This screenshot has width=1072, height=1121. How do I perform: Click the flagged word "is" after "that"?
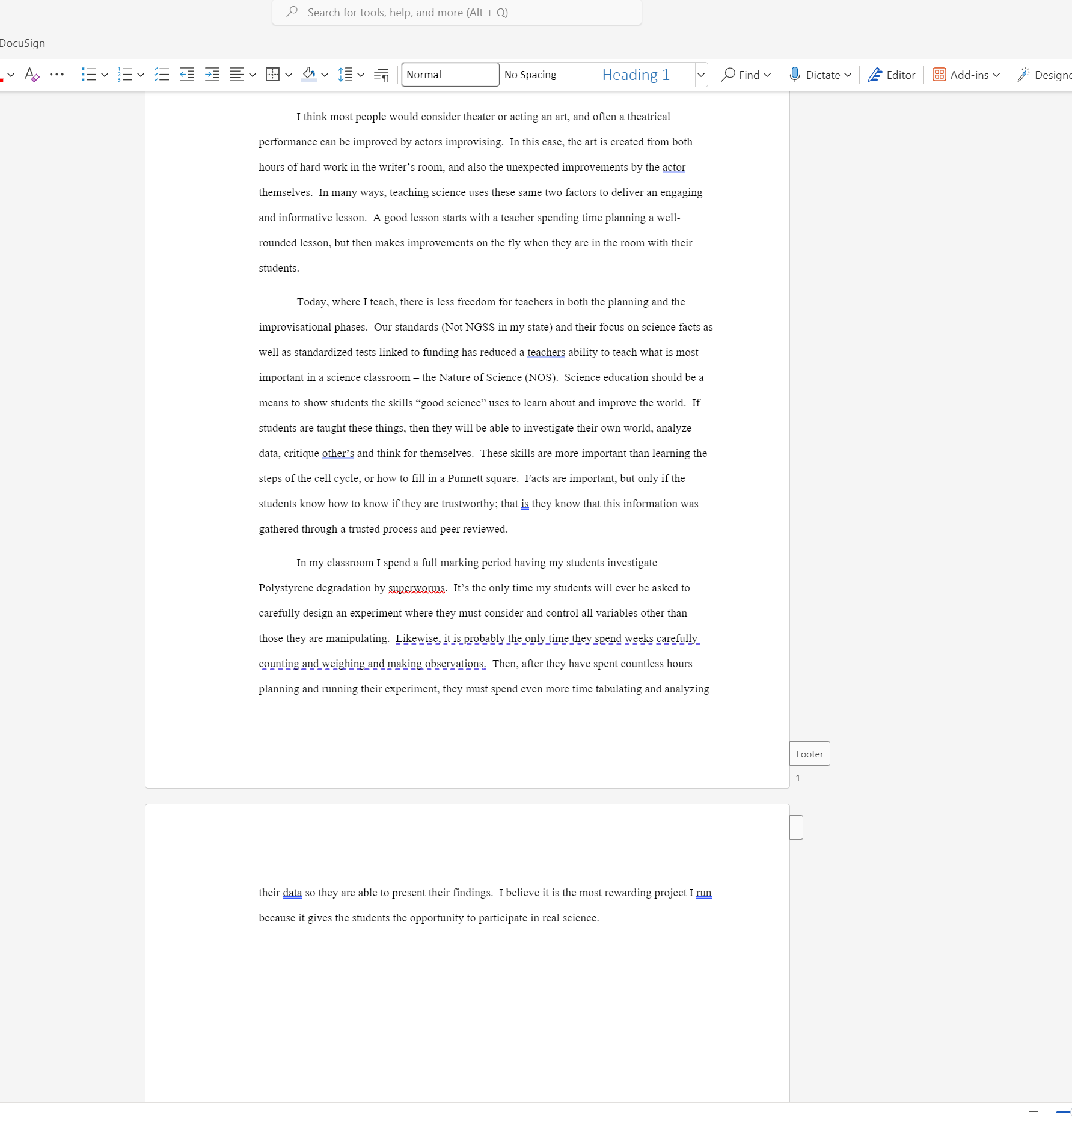525,504
